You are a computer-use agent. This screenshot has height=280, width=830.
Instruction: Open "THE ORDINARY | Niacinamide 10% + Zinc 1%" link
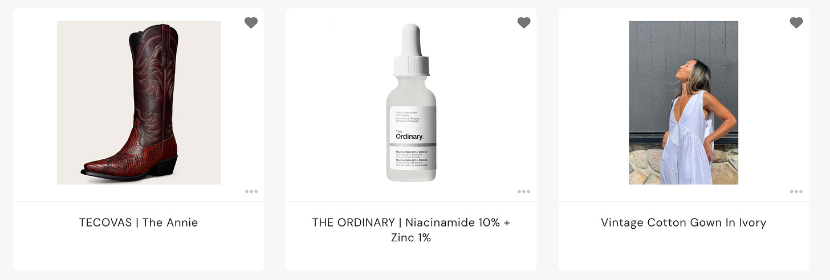tap(411, 230)
